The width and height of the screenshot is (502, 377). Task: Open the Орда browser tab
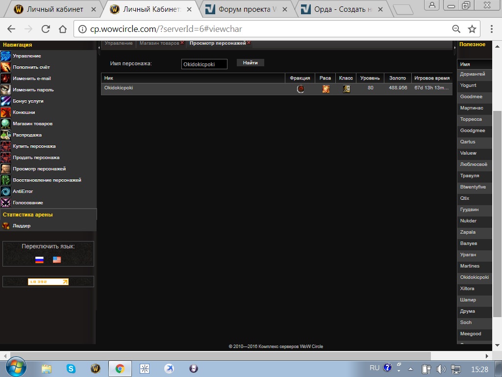(342, 9)
